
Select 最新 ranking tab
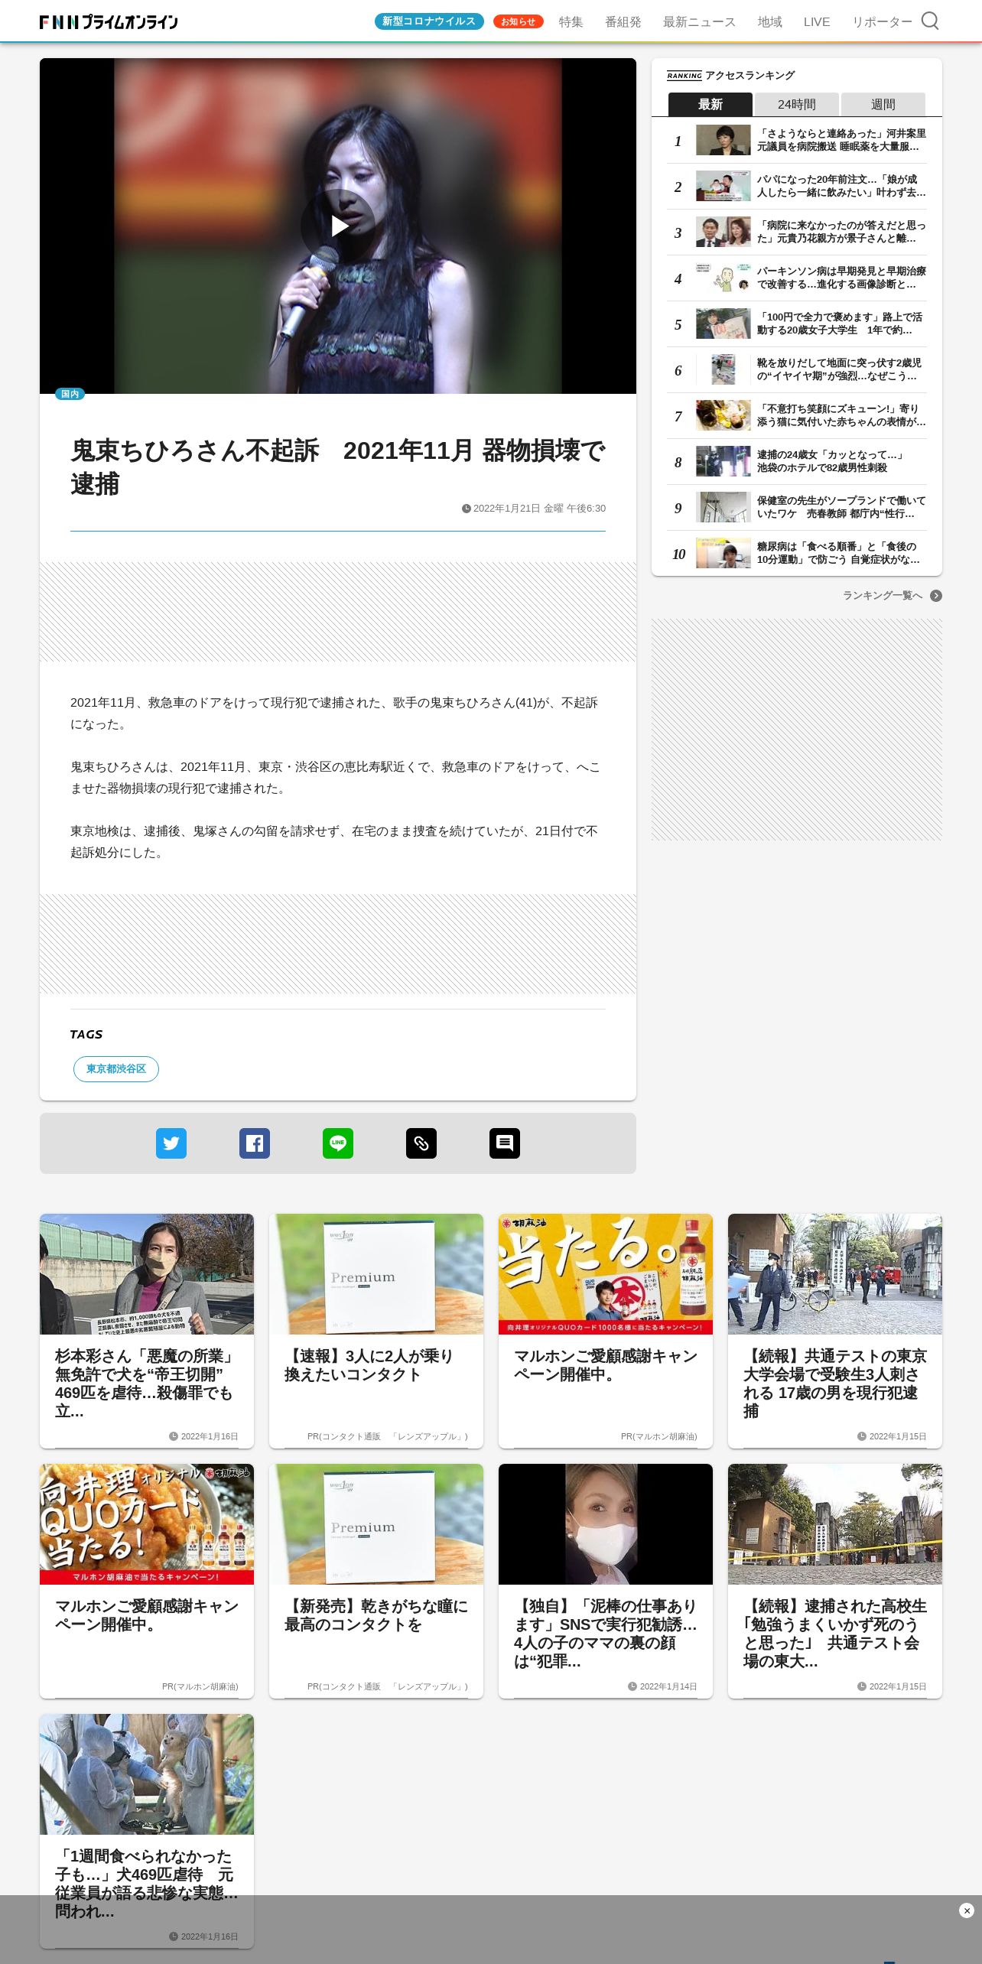(x=710, y=104)
